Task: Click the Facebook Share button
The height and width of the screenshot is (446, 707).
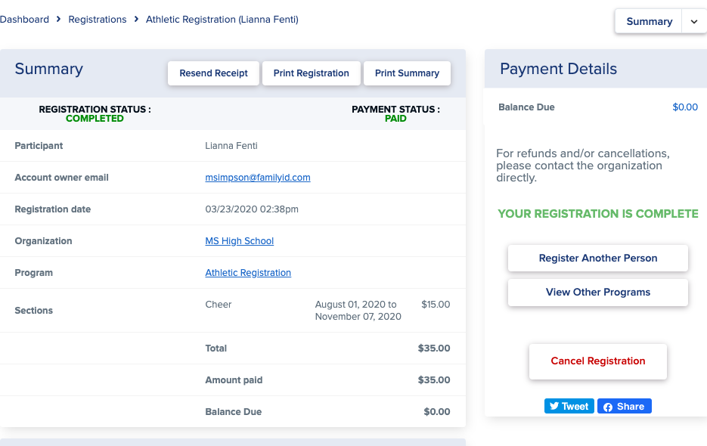Action: click(625, 407)
